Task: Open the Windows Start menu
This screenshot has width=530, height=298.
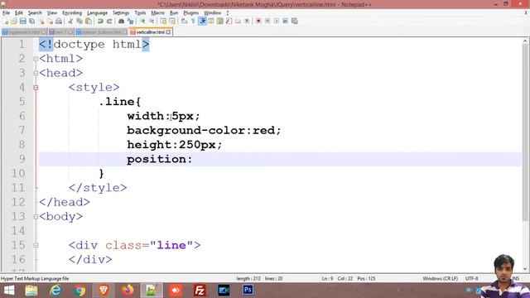Action: point(9,291)
